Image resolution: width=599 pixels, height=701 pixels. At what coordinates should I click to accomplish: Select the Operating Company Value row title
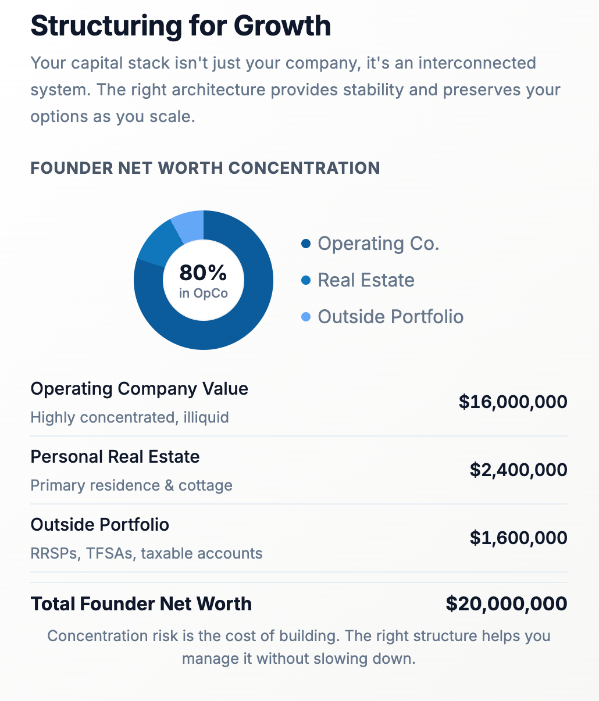(x=139, y=389)
